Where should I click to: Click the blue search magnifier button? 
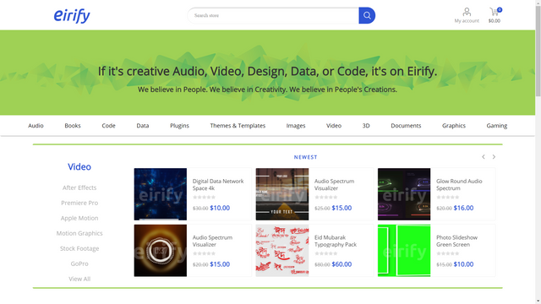(367, 15)
